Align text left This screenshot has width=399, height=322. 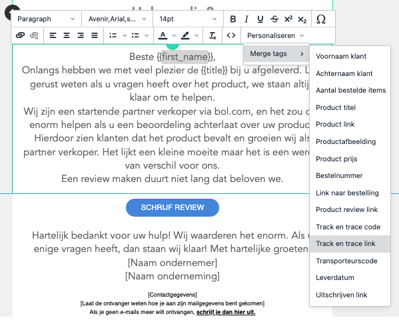(x=53, y=35)
